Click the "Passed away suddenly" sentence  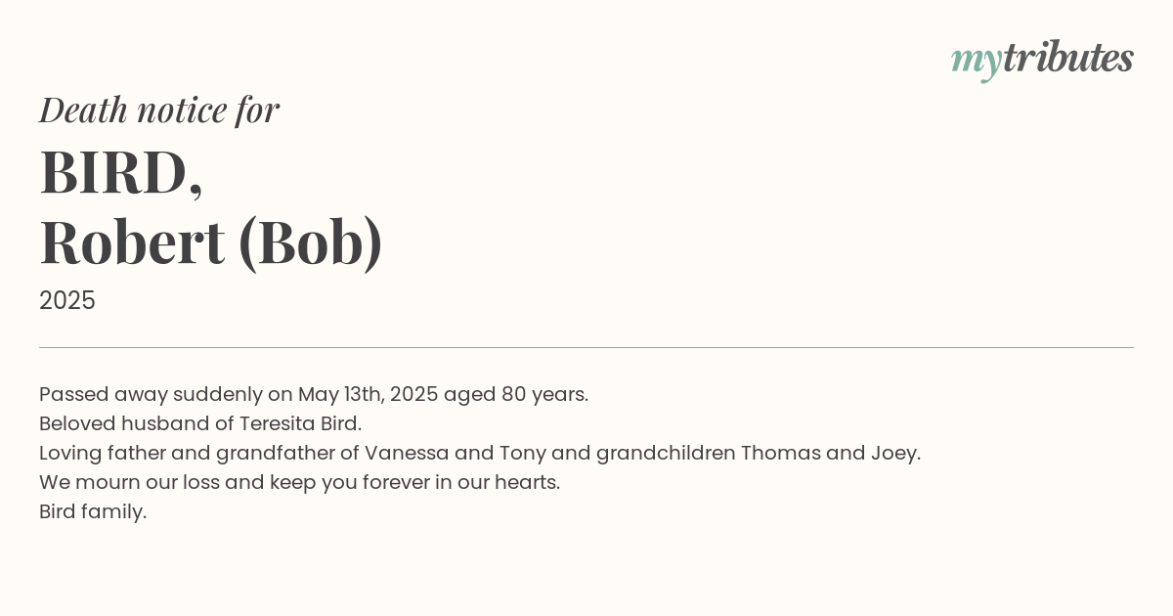point(314,394)
